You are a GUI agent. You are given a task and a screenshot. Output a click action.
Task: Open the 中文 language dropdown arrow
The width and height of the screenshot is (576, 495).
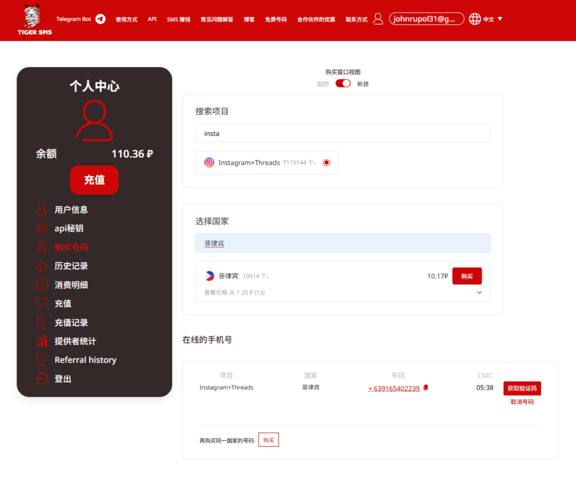pyautogui.click(x=500, y=19)
